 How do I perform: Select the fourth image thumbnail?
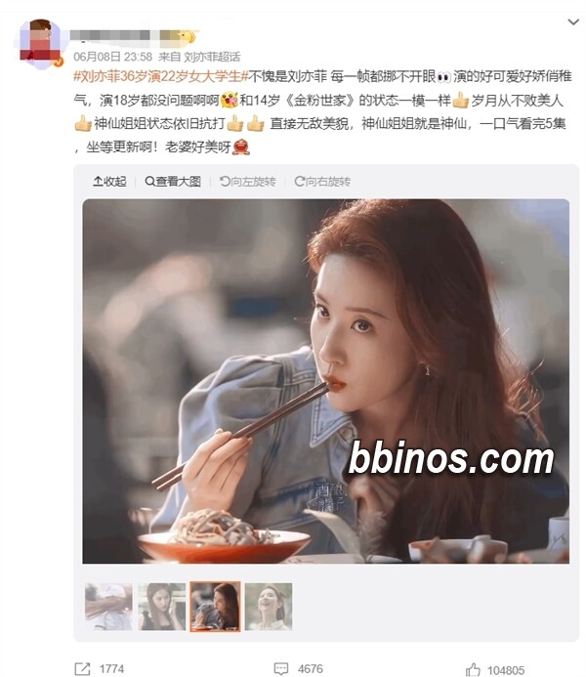269,607
